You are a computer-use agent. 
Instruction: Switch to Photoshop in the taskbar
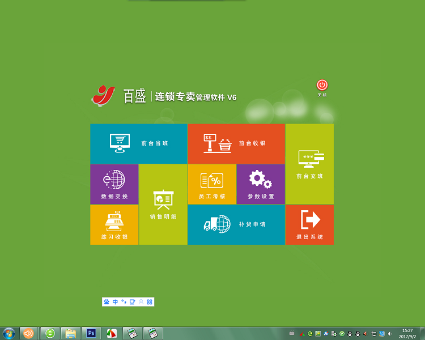pos(91,333)
